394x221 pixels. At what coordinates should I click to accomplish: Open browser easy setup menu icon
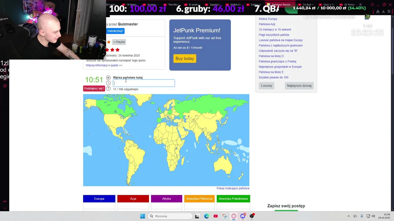(389, 11)
